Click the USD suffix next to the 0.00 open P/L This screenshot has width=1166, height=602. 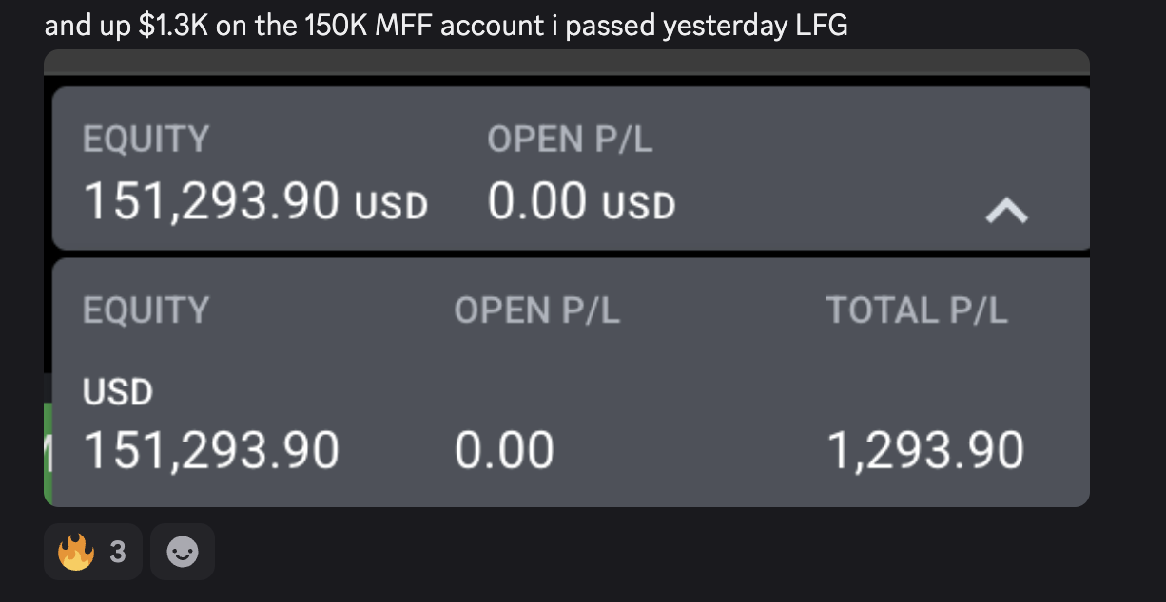click(x=638, y=205)
